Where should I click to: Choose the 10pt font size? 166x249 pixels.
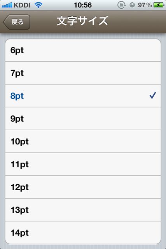[83, 141]
